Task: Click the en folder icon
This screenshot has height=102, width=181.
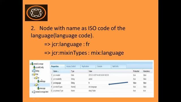Action: pyautogui.click(x=36, y=78)
